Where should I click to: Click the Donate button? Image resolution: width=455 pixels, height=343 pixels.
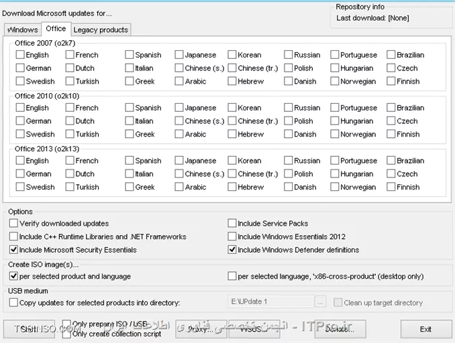point(340,329)
